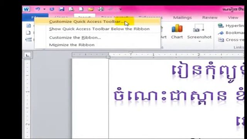Open Print Preview from quick access
Viewport: 247px width, 139px height.
71,9
